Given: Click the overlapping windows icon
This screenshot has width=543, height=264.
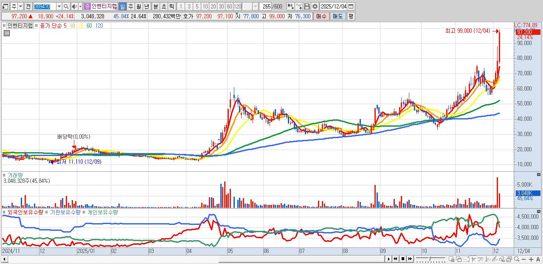Looking at the screenshot, I should point(459,259).
